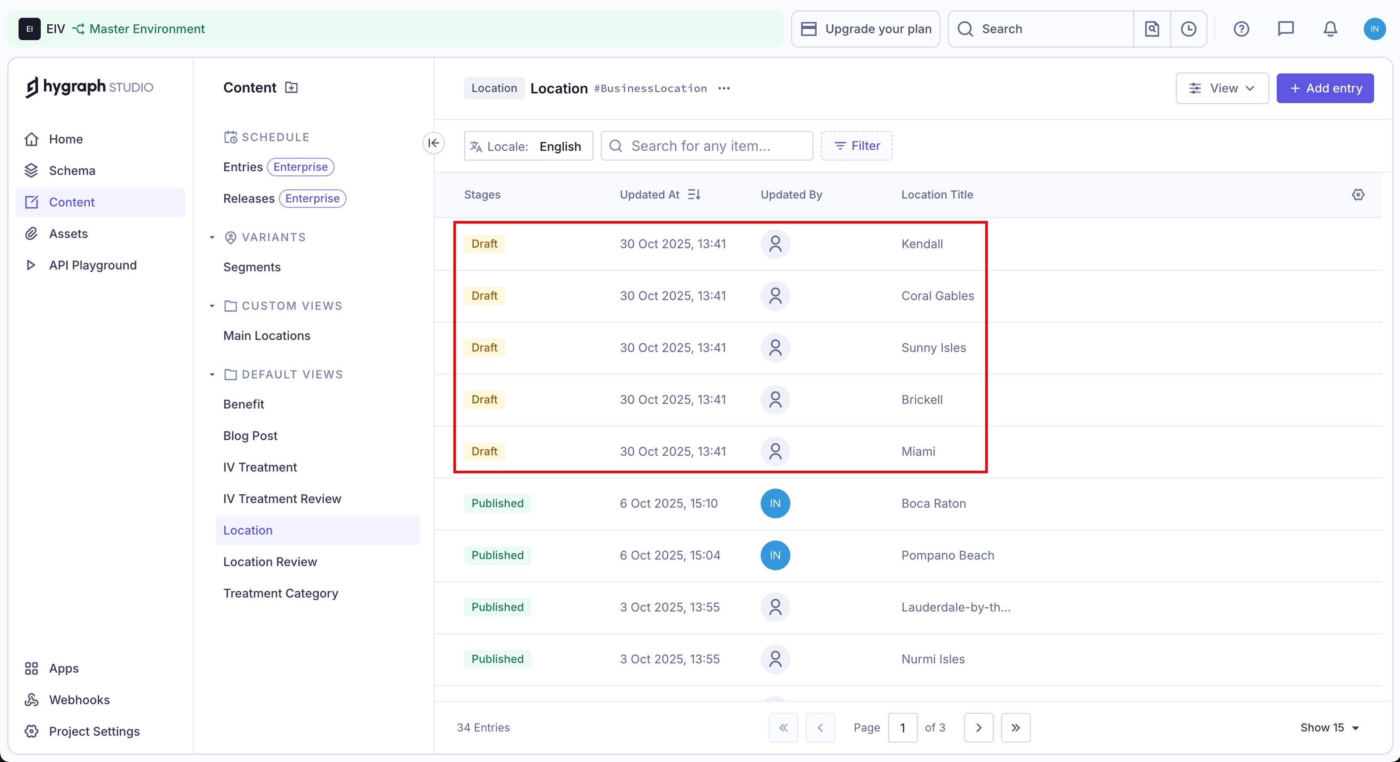Screen dimensions: 1400x762
Task: Collapse the Variants section
Action: click(x=212, y=238)
